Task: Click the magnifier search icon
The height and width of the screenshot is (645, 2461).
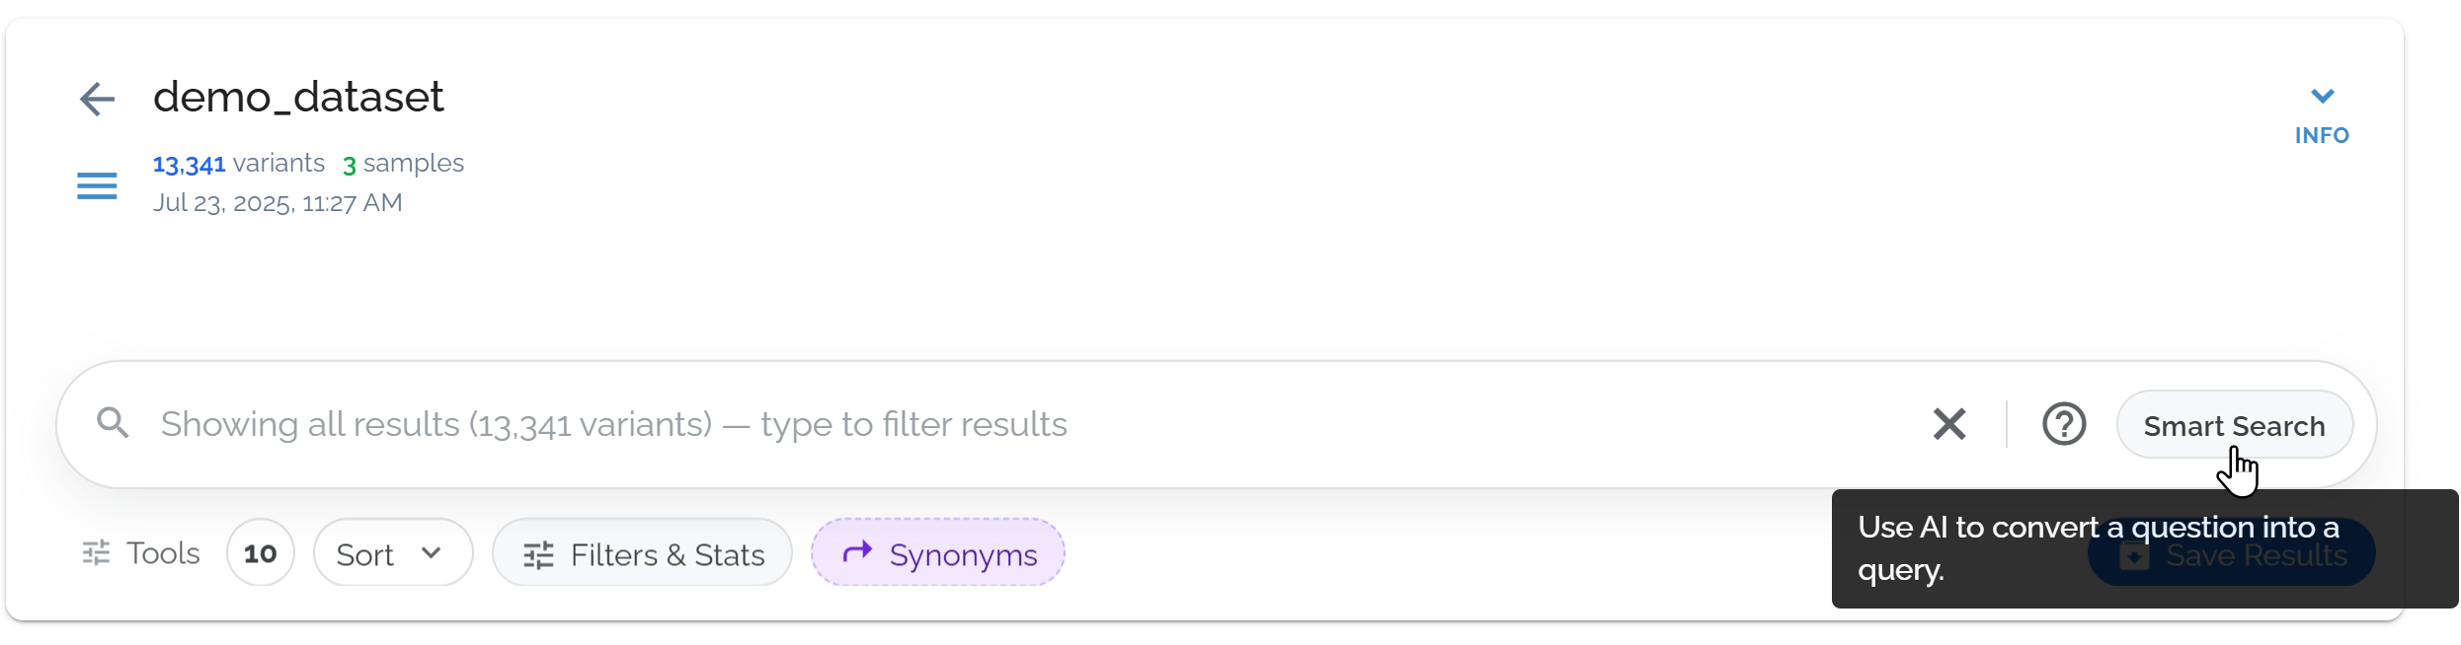Action: [x=114, y=423]
